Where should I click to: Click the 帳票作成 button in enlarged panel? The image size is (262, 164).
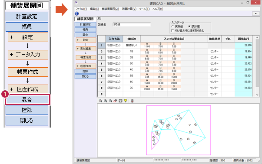(x=28, y=72)
